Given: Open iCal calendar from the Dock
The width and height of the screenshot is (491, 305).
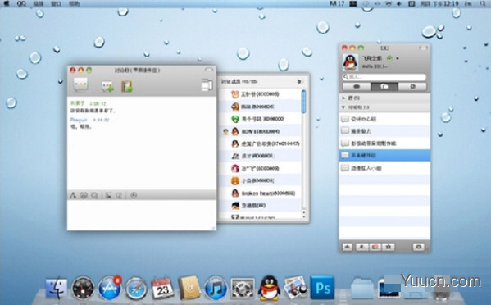Looking at the screenshot, I should click(x=163, y=289).
